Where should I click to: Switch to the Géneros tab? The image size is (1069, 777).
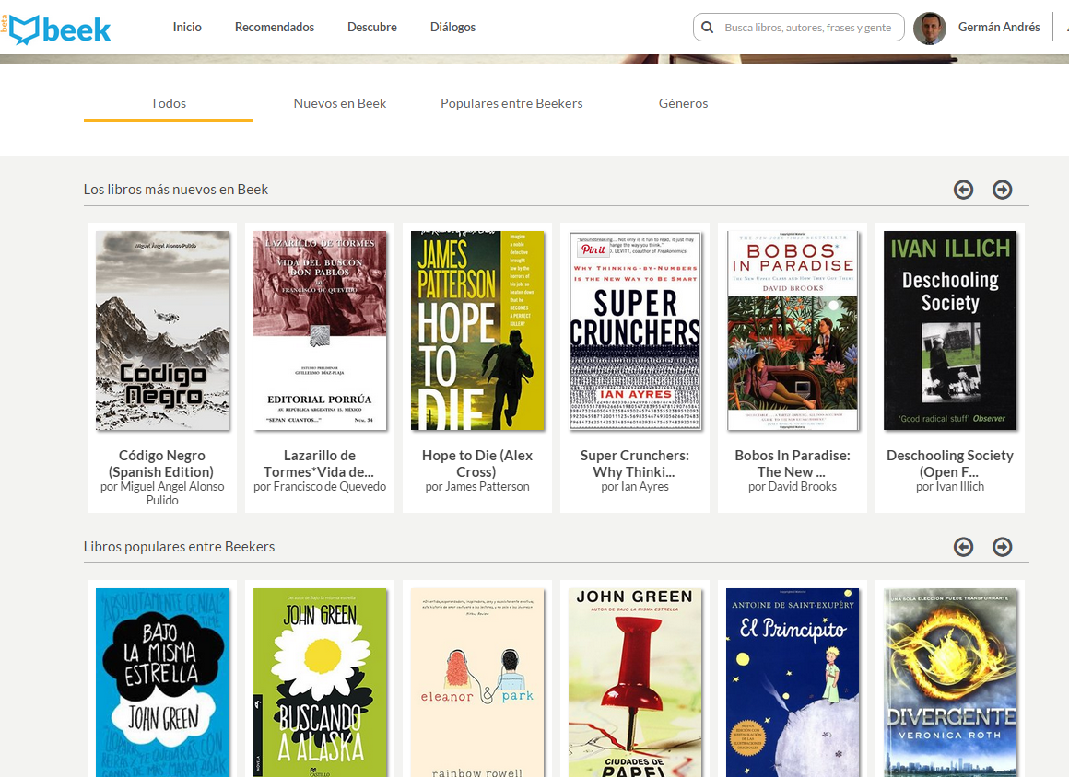pos(683,103)
